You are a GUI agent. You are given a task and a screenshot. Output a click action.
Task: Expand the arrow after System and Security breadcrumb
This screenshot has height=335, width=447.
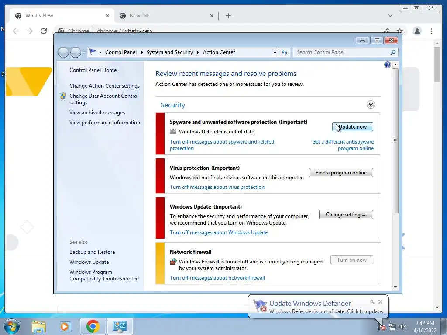pyautogui.click(x=198, y=52)
